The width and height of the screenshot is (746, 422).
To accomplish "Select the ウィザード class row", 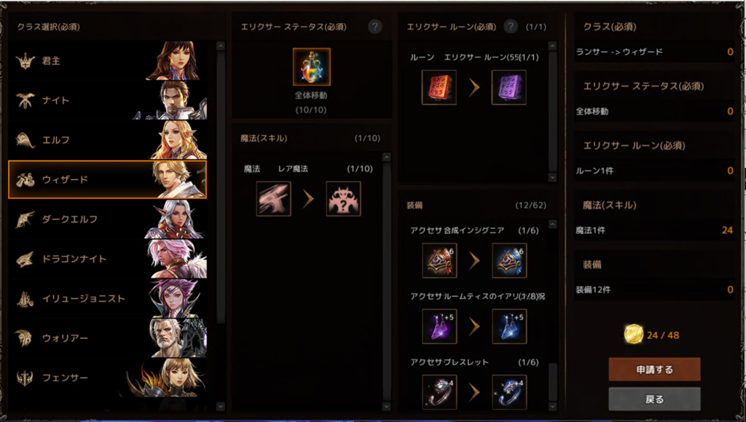I will 108,179.
